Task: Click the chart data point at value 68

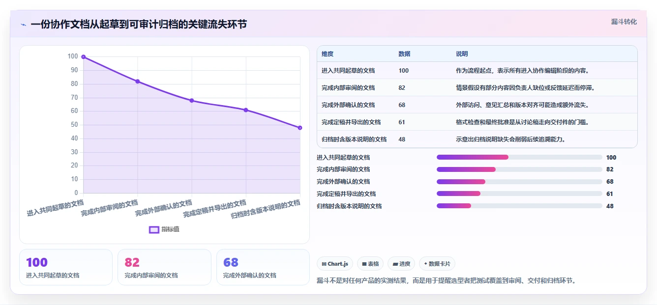Action: pos(192,101)
